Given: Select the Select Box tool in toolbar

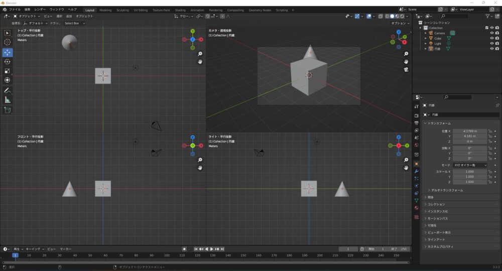Looking at the screenshot, I should [7, 33].
